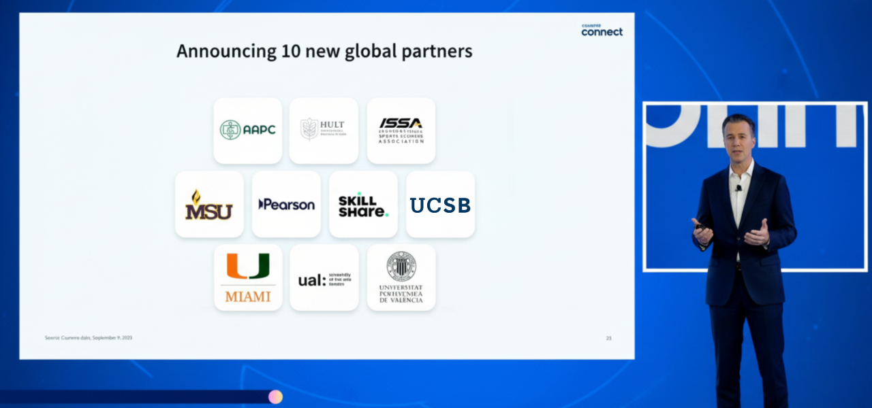
Task: Open the ISSA Sports Sciences Association logo
Action: click(x=401, y=131)
